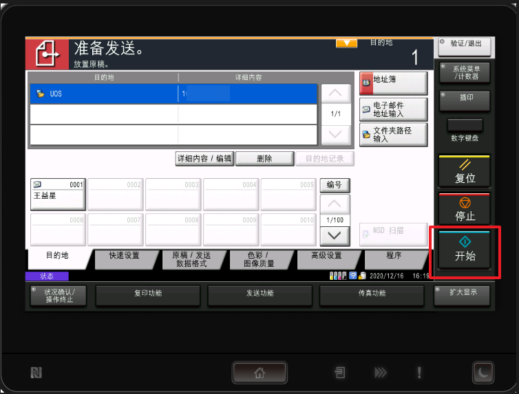Image resolution: width=519 pixels, height=394 pixels.
Task: Tap the Number (编号) button
Action: pos(335,185)
